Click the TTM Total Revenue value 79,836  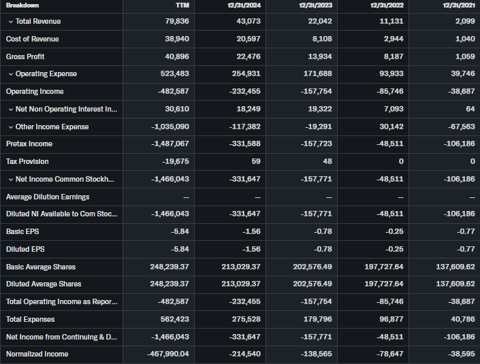[x=176, y=22]
